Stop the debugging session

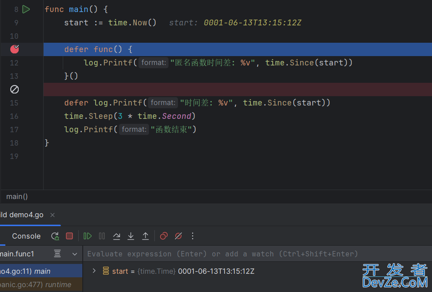tap(69, 236)
